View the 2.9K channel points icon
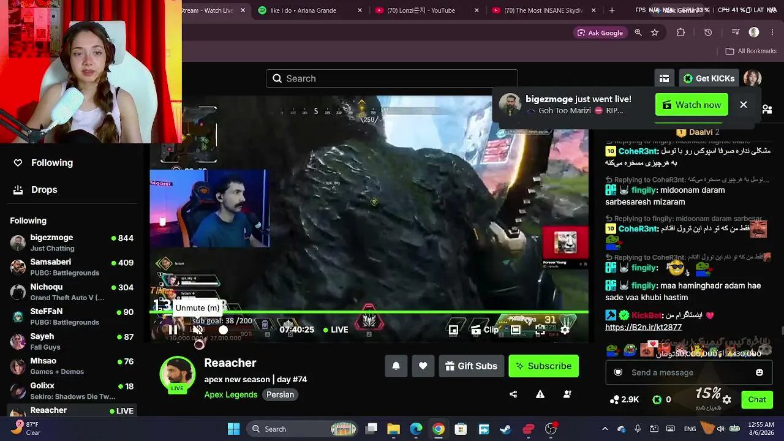The height and width of the screenshot is (441, 784). [x=615, y=400]
